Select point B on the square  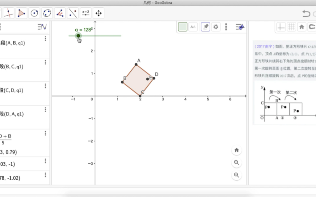pyautogui.click(x=122, y=82)
